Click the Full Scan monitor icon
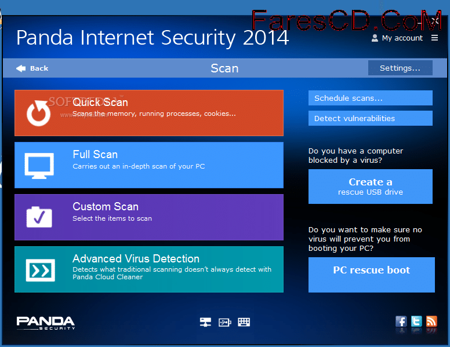This screenshot has height=347, width=450. pos(39,166)
